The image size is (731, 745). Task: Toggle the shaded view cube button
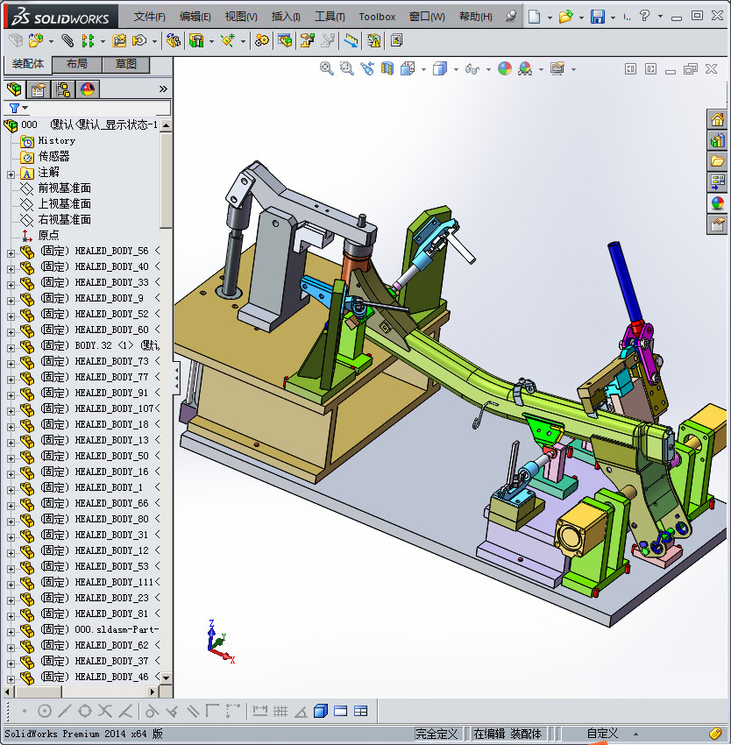pyautogui.click(x=321, y=711)
